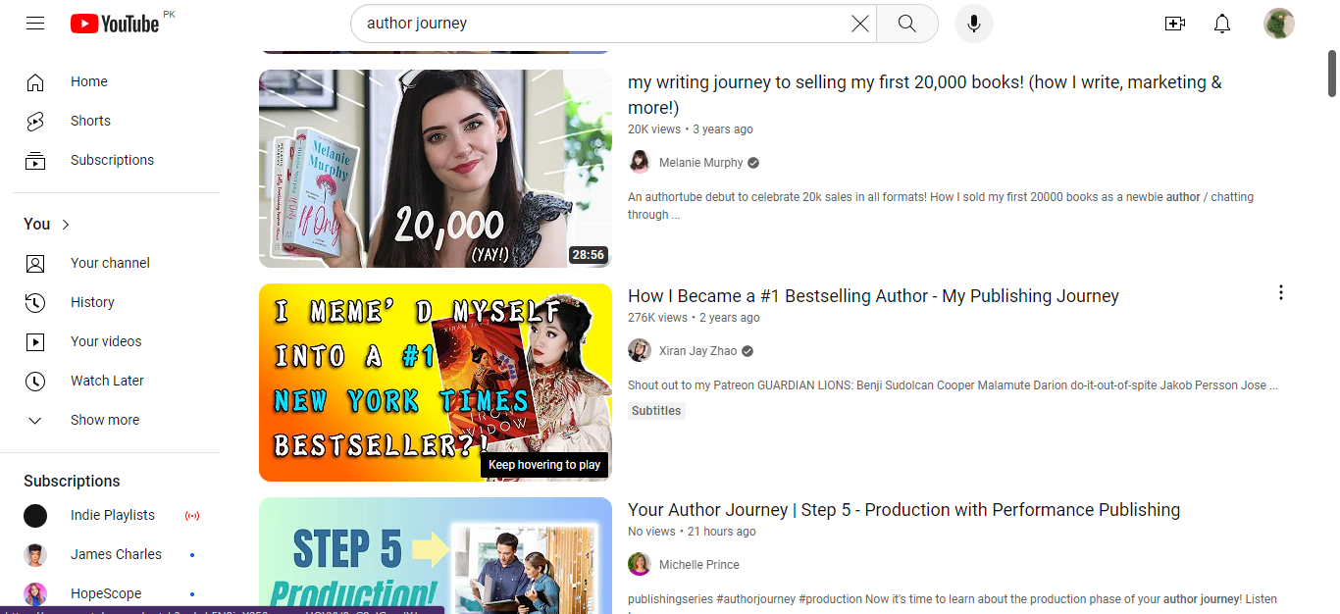This screenshot has width=1340, height=614.
Task: Open Melanie Murphy 20,000 books thumbnail
Action: pyautogui.click(x=436, y=169)
